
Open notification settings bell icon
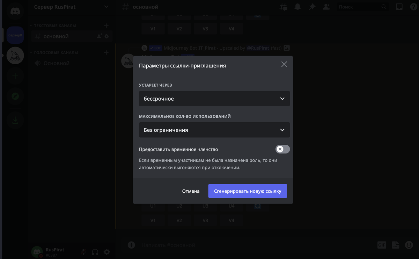[x=297, y=7]
